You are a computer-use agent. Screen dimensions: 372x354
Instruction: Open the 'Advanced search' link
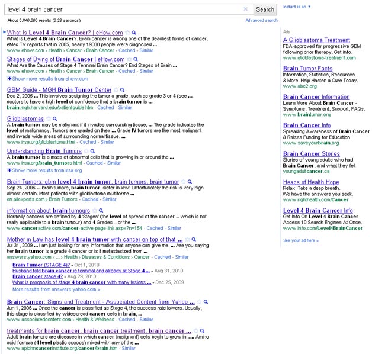[x=261, y=20]
